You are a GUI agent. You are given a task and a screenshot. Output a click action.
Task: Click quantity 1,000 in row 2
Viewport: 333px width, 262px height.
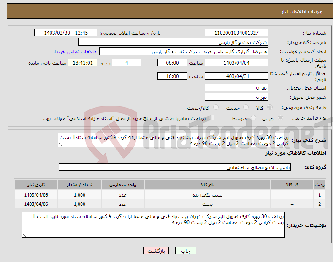tap(79, 204)
